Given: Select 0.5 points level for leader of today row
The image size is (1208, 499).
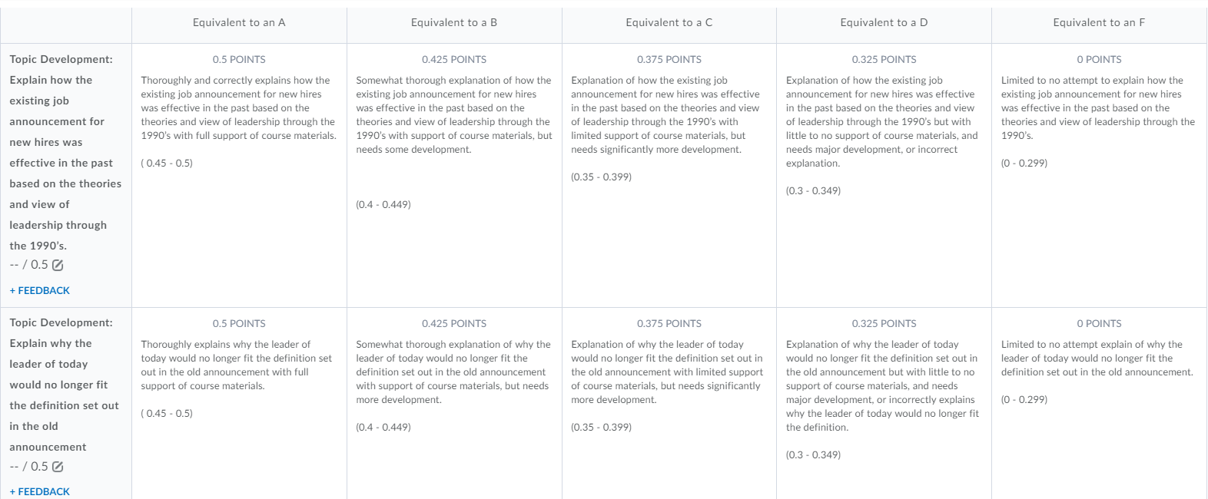Looking at the screenshot, I should coord(239,403).
